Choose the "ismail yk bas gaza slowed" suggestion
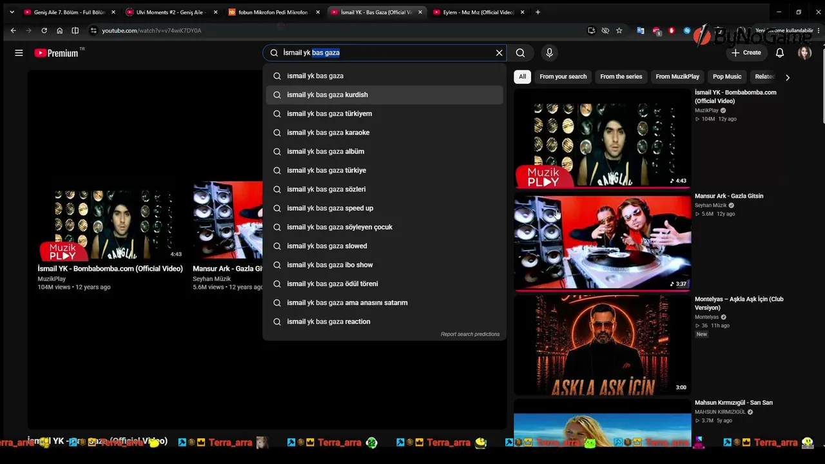The image size is (825, 464). pos(384,246)
